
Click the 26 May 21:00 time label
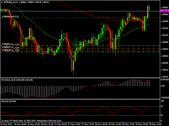point(47,124)
